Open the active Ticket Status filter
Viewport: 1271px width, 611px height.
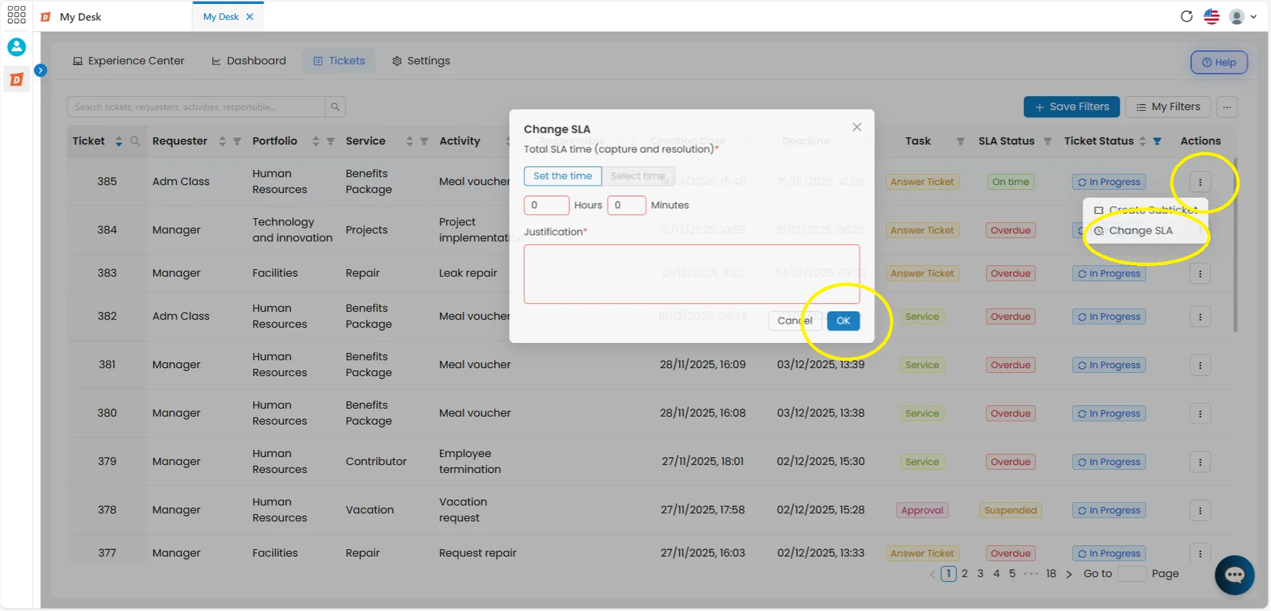(1157, 141)
